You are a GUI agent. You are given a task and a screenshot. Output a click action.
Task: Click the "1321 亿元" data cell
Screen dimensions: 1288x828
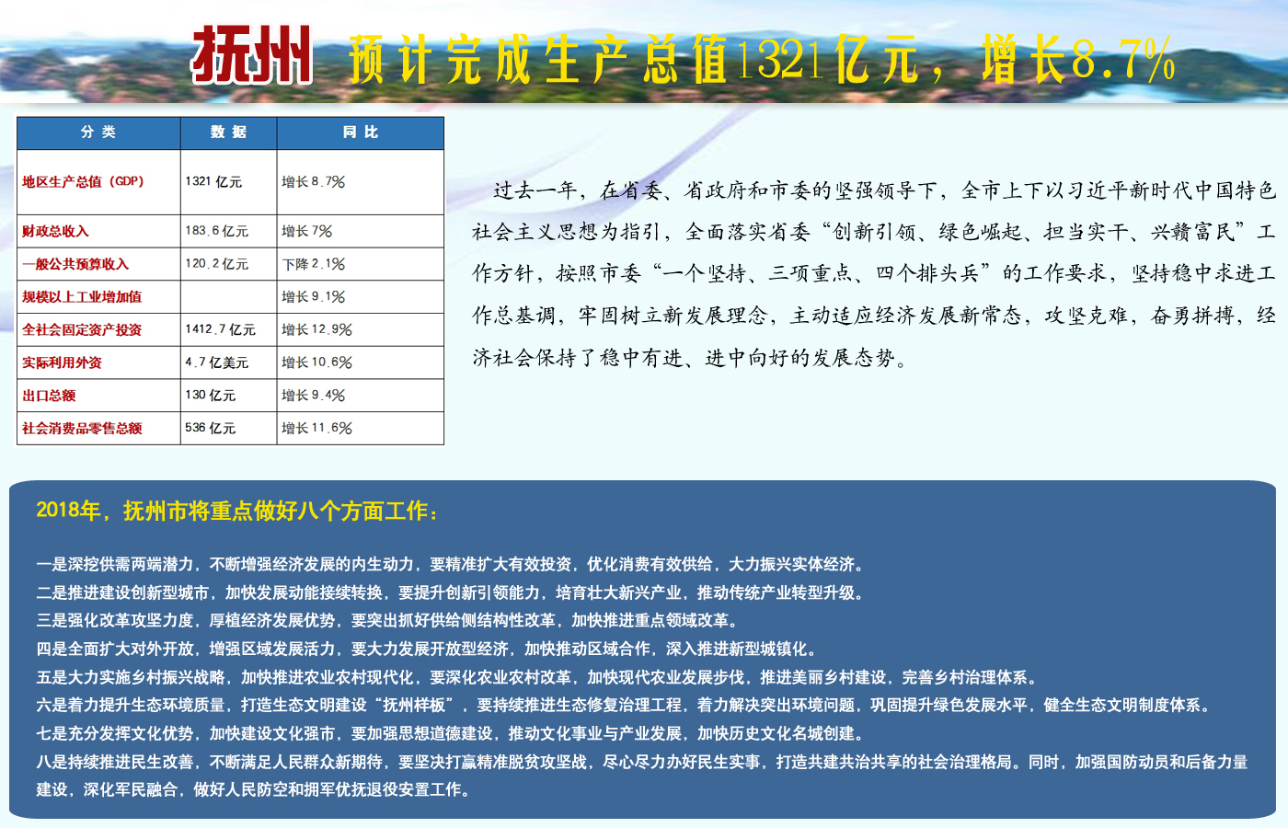coord(213,182)
